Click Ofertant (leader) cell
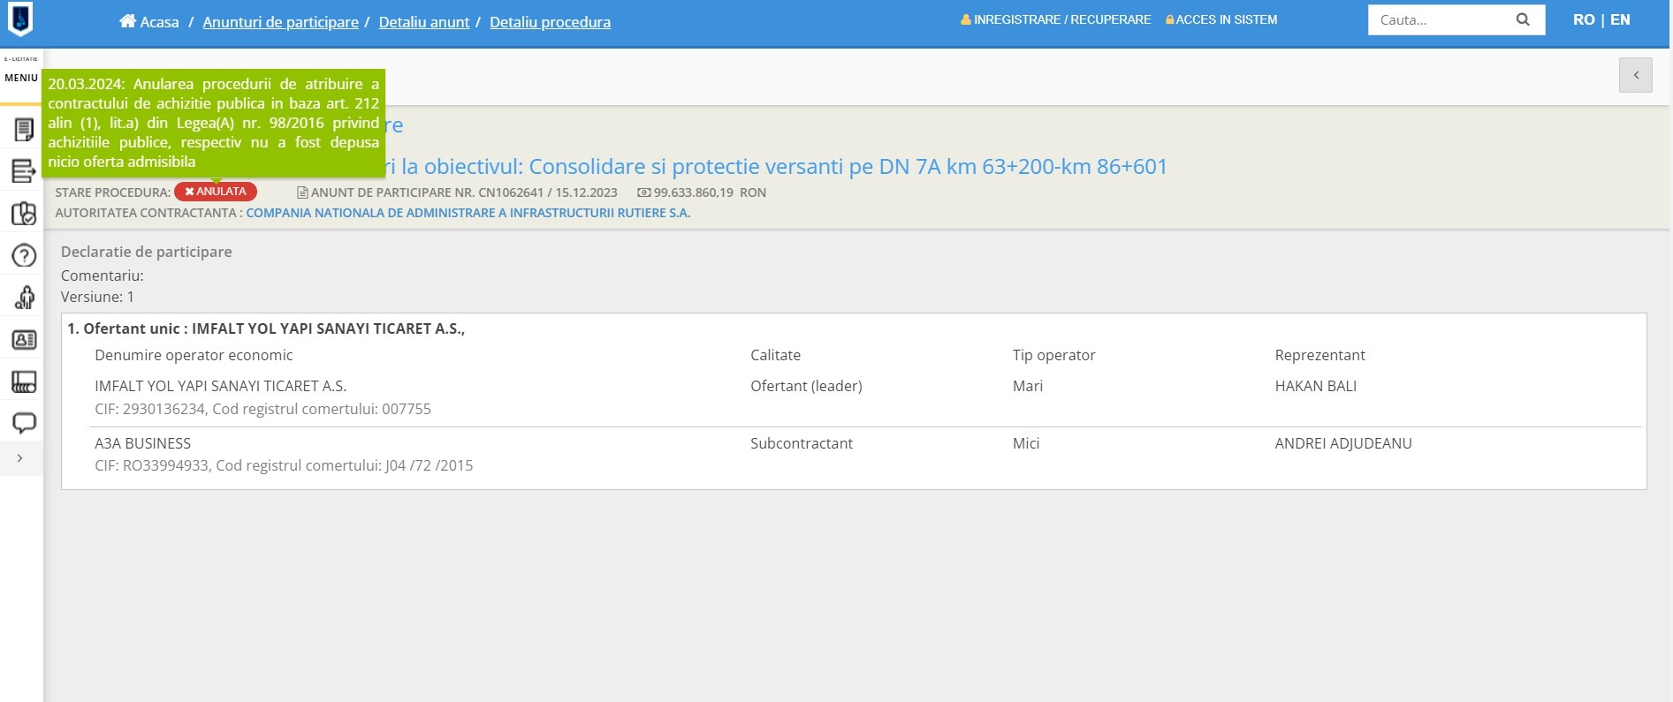 806,386
